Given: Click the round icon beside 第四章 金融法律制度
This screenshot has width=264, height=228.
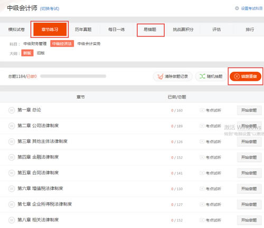Looking at the screenshot, I should [x=12, y=157].
